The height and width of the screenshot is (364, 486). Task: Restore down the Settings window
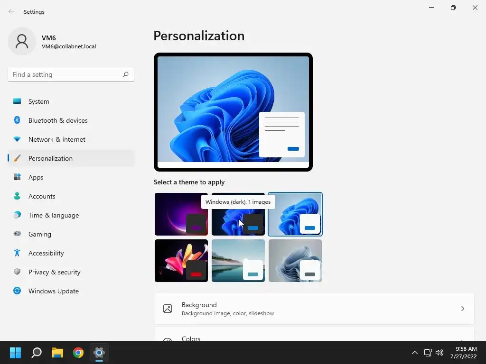click(453, 8)
